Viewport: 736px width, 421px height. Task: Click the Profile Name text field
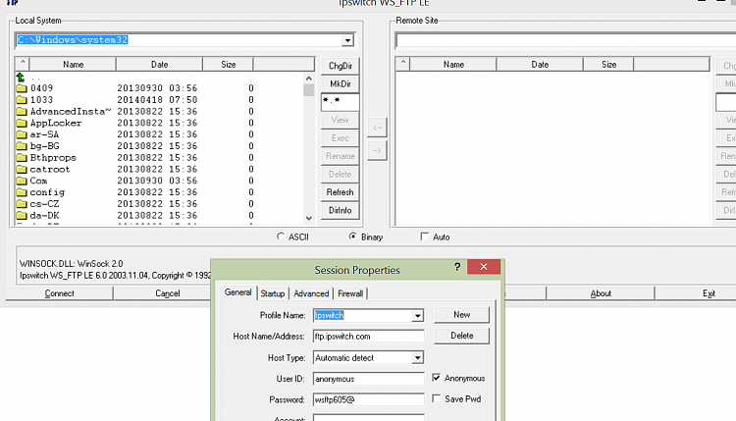[362, 315]
